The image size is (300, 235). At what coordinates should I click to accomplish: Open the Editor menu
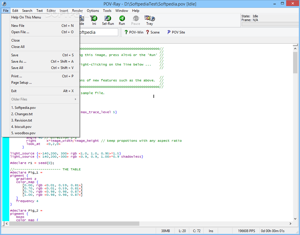pyautogui.click(x=51, y=10)
